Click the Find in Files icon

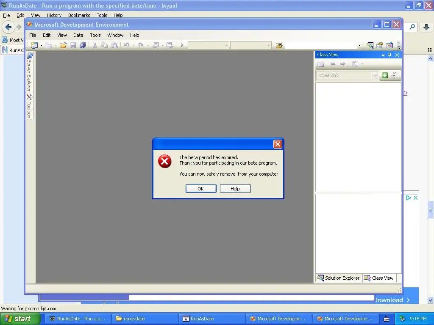(279, 45)
